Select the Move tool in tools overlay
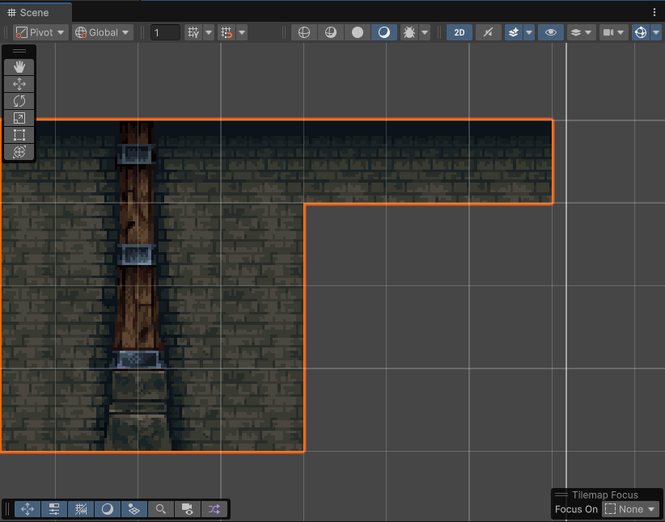The width and height of the screenshot is (665, 522). 19,84
